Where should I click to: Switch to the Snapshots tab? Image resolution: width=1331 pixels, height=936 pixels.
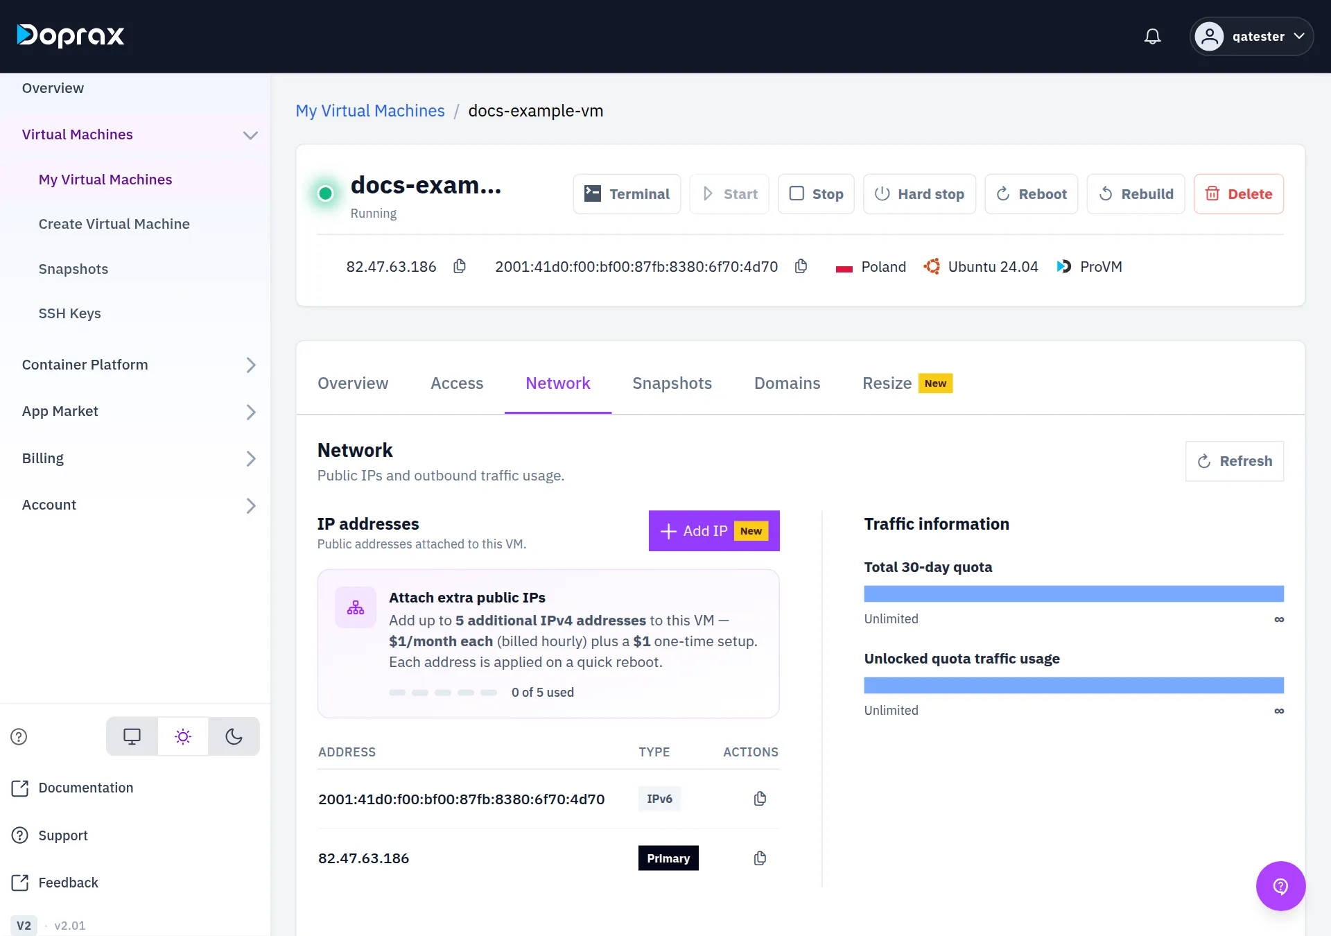(x=672, y=383)
